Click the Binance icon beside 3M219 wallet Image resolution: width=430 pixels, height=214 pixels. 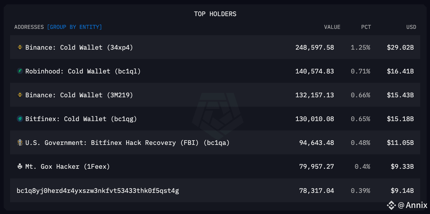coord(20,95)
